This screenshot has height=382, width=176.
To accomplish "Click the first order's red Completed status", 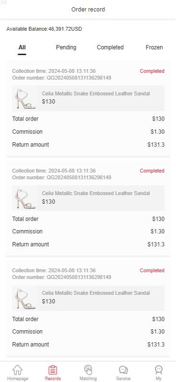I will (x=152, y=71).
